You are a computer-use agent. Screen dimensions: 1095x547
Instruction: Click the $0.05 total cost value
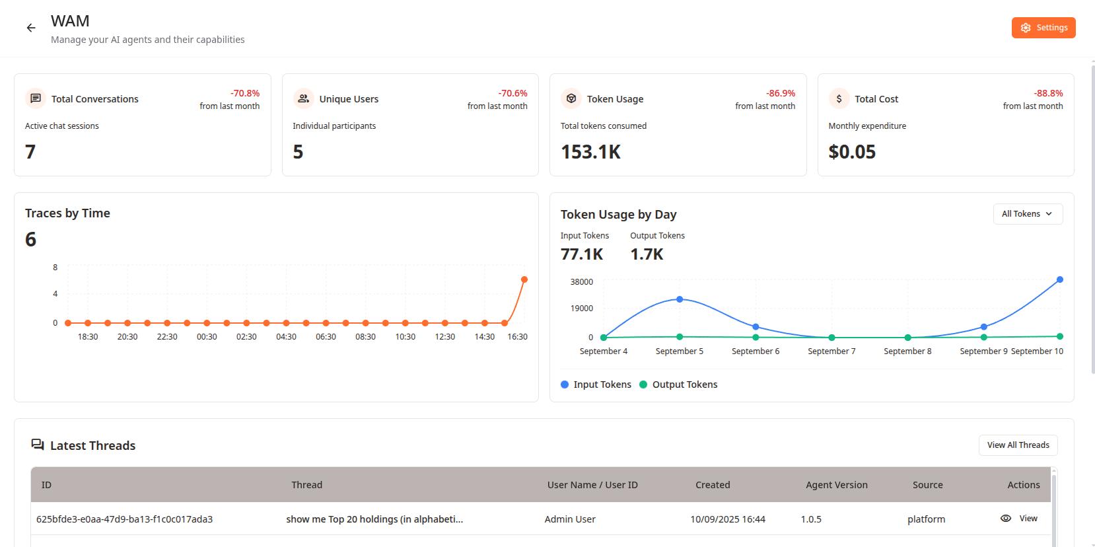(852, 152)
